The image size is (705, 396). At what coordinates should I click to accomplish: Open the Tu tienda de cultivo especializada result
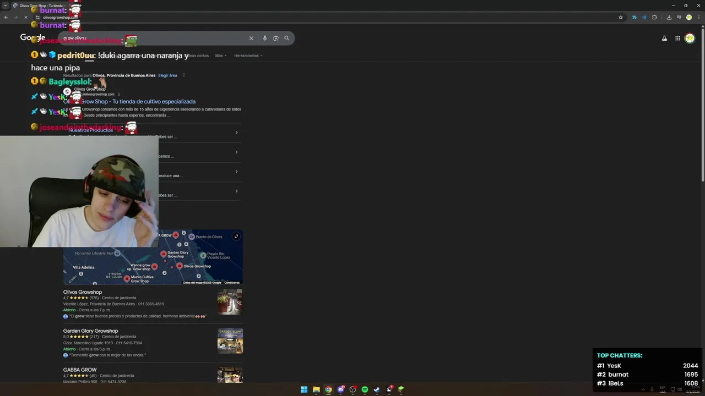(x=129, y=102)
